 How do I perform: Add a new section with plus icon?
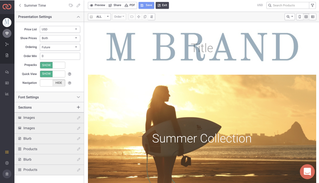coord(78,107)
